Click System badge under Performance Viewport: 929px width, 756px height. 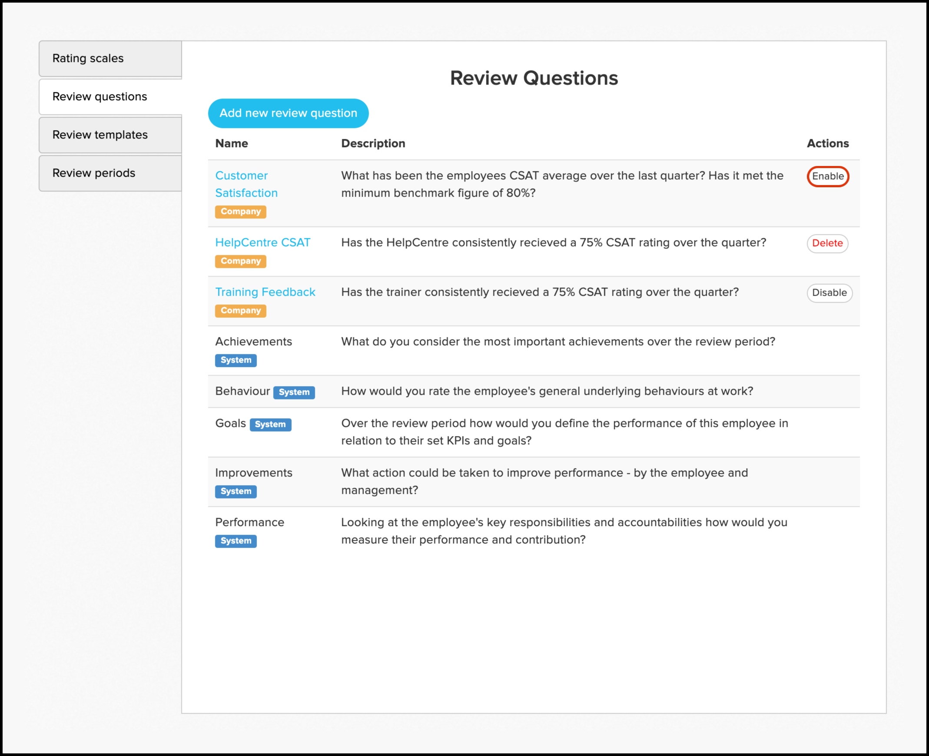(236, 541)
